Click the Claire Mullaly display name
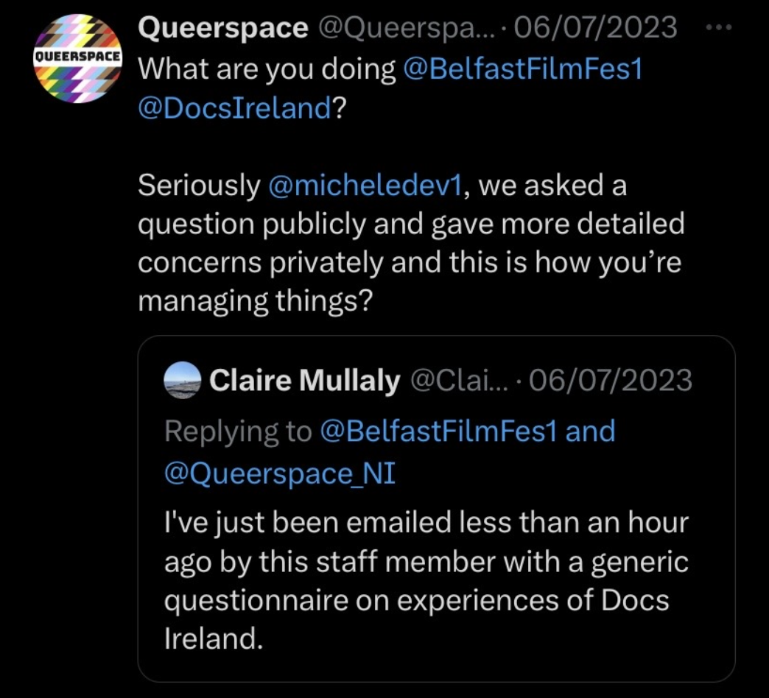 [304, 381]
